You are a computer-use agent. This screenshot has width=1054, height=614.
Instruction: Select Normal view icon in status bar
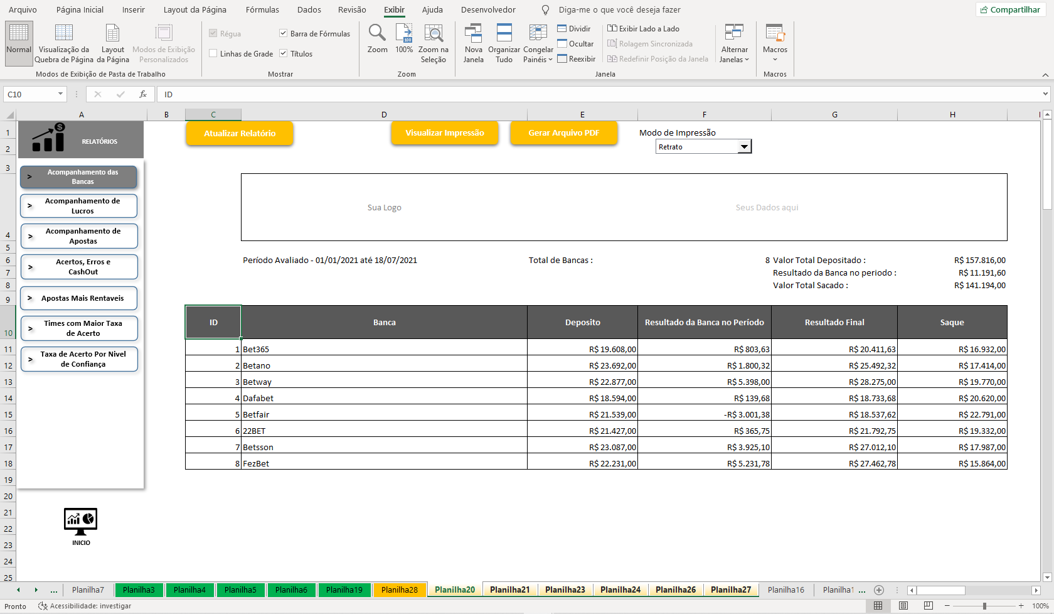pos(878,606)
